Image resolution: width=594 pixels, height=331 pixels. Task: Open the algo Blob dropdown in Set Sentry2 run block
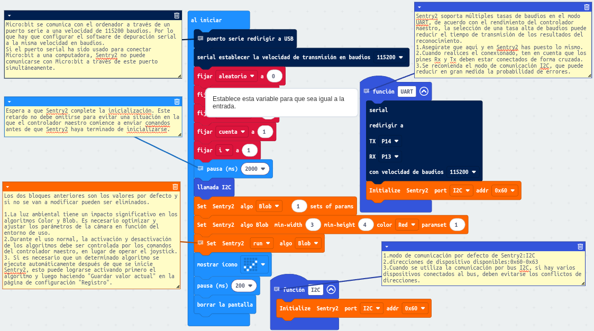(308, 243)
